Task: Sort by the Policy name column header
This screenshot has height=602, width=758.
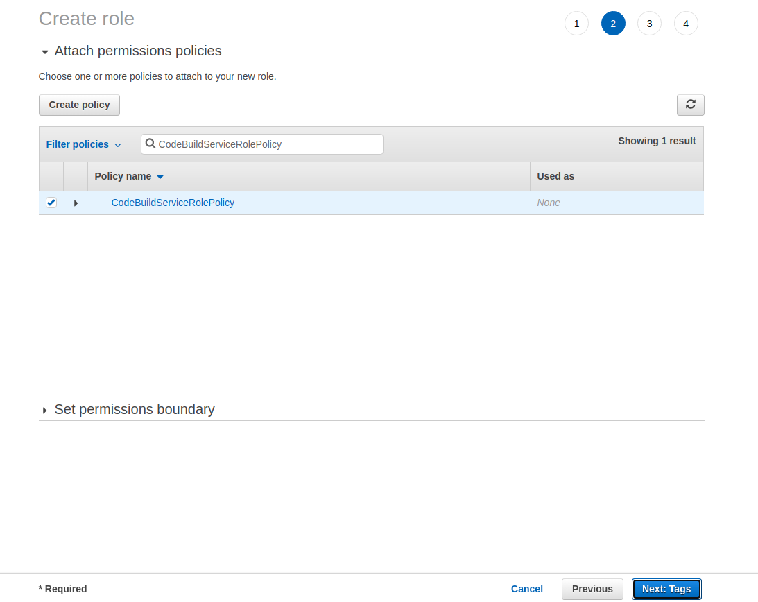Action: (123, 176)
